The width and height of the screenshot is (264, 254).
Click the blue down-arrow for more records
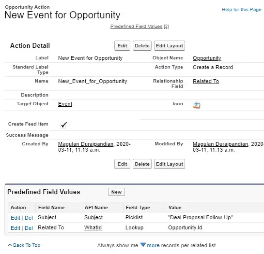click(x=143, y=245)
